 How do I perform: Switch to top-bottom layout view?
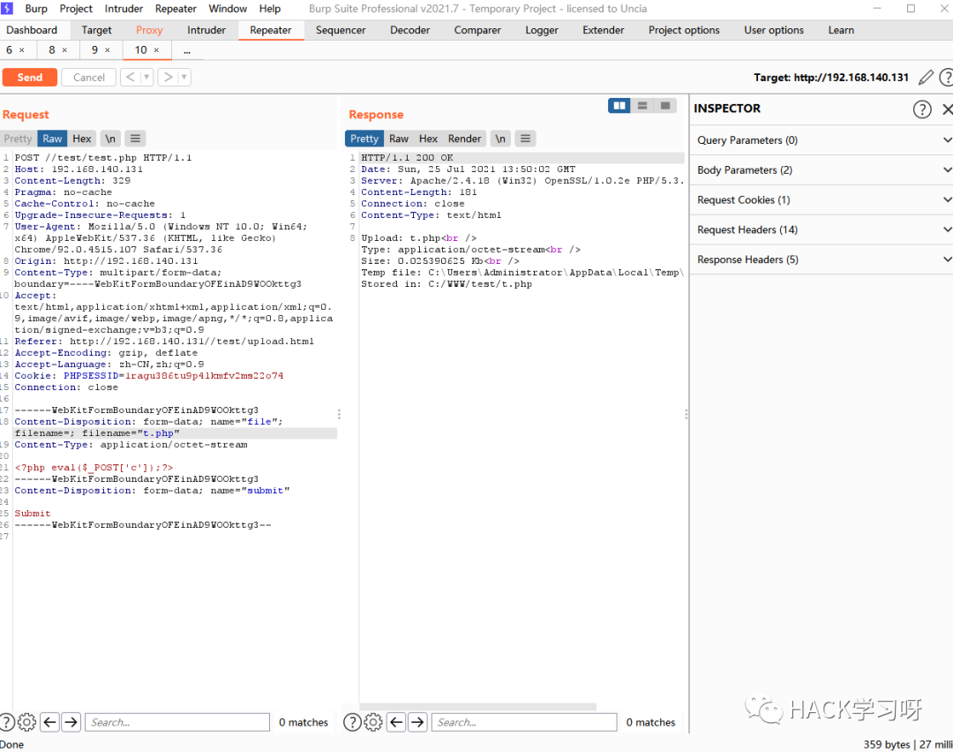[642, 106]
